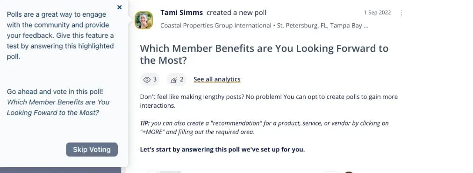Click the Skip Voting button
This screenshot has height=173, width=473.
[x=92, y=150]
